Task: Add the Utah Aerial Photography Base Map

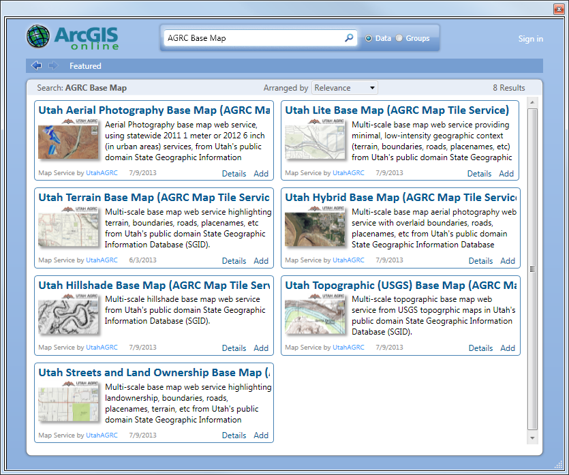Action: point(261,174)
